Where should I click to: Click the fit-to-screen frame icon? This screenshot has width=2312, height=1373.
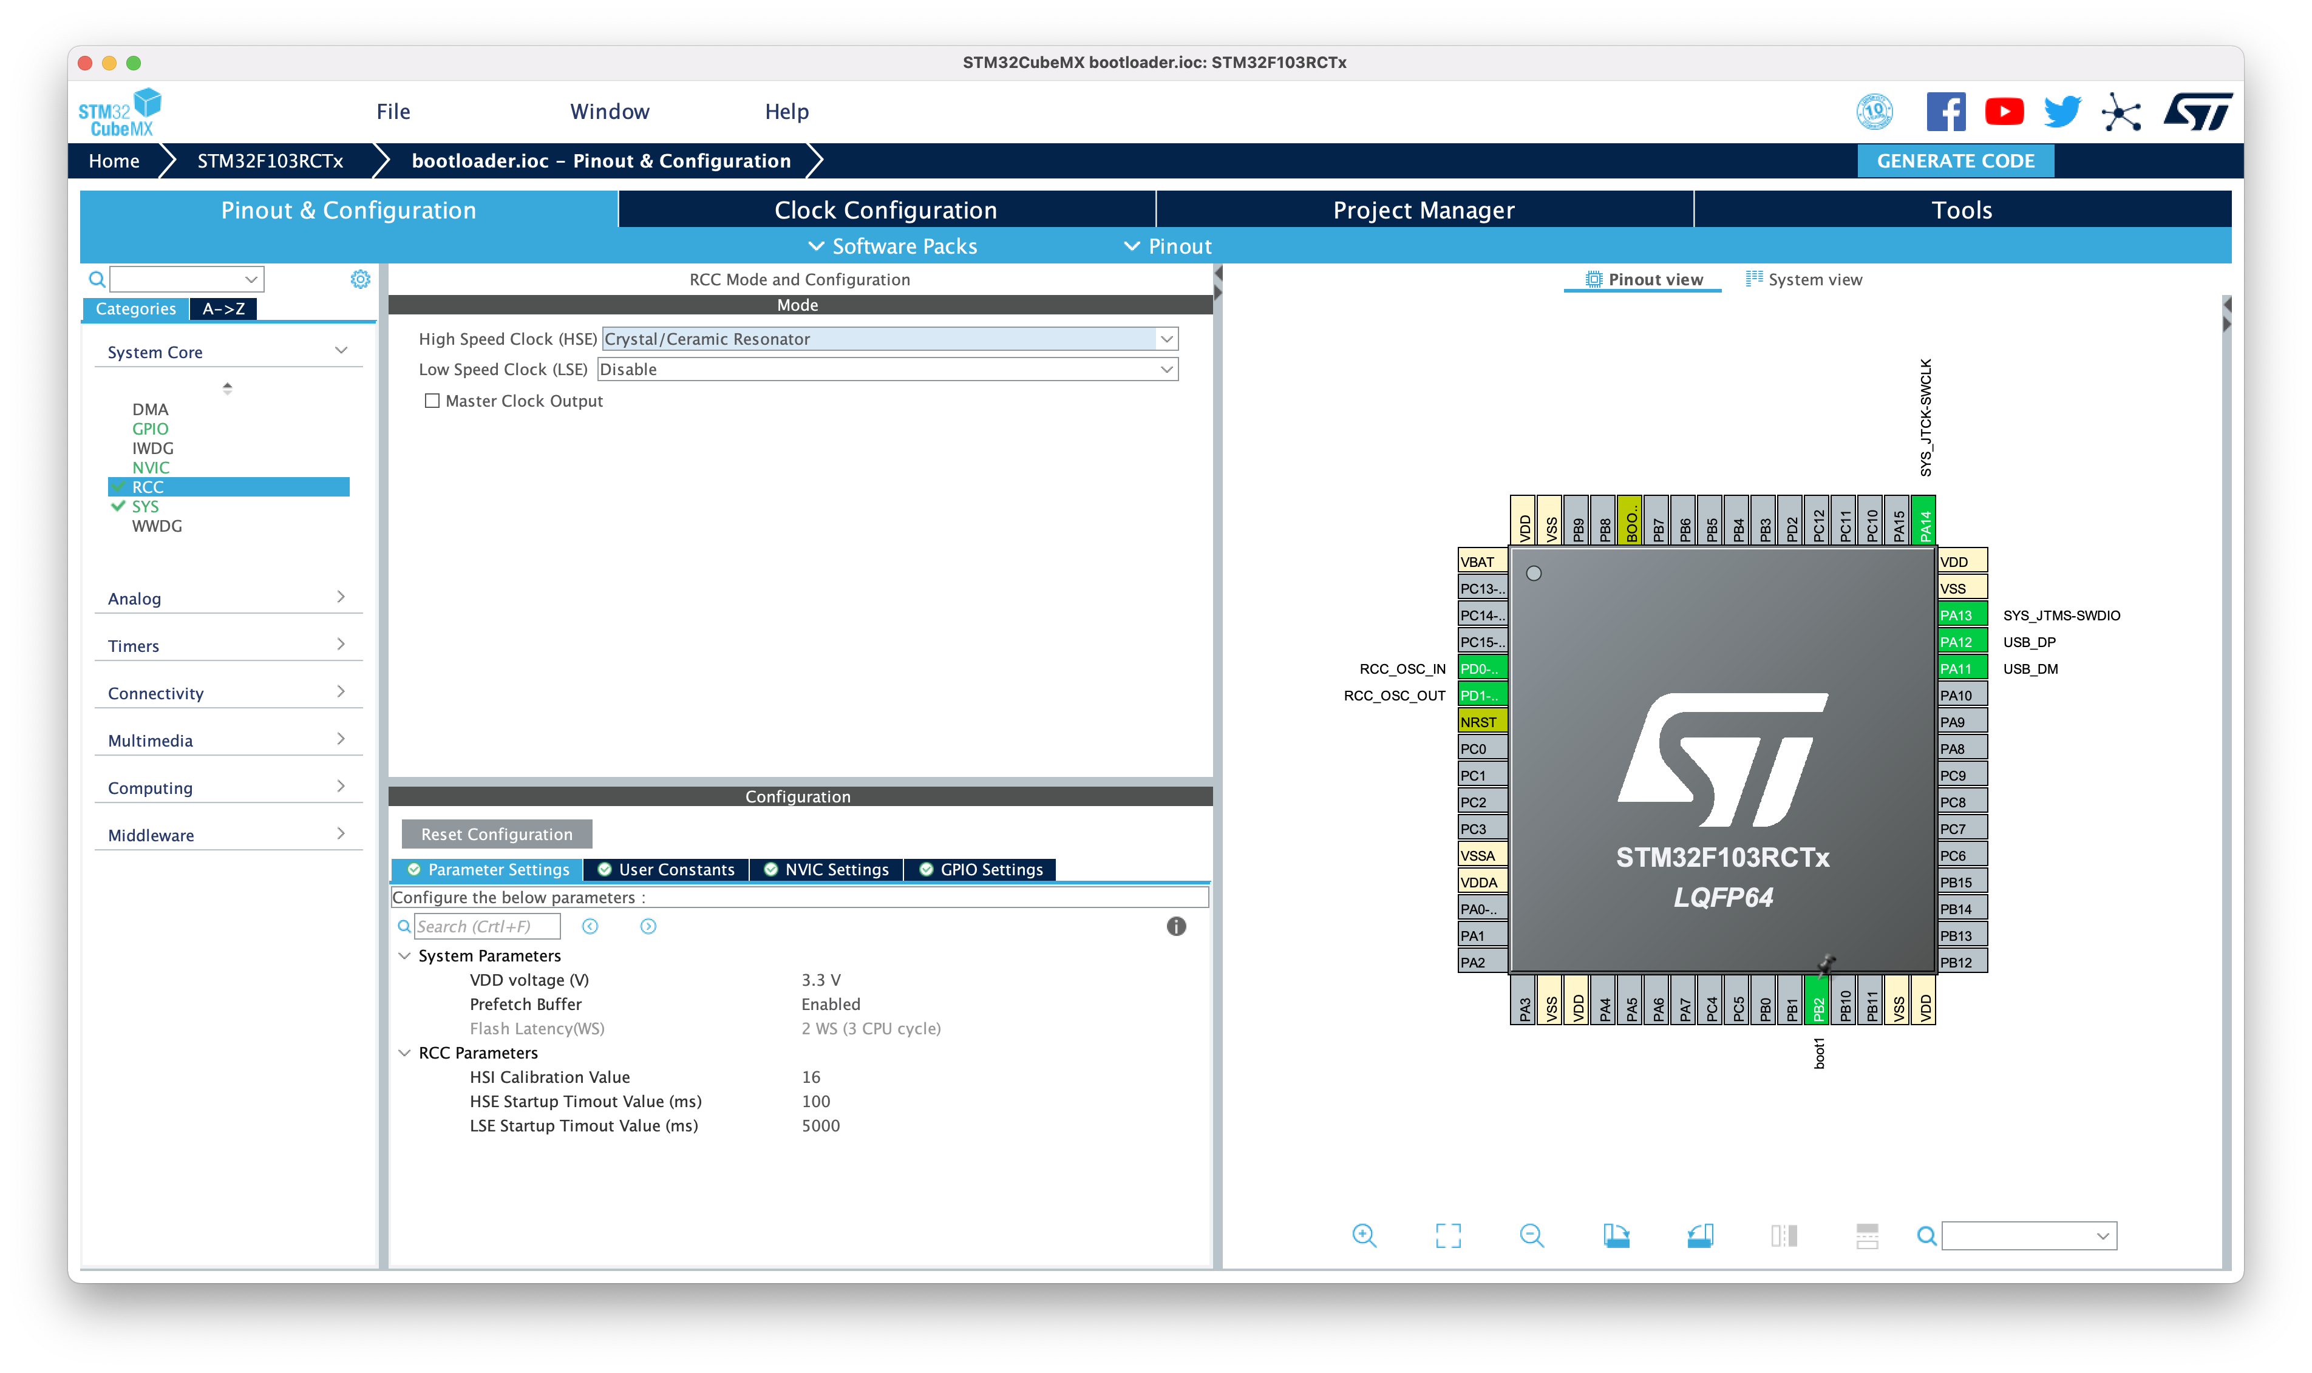(x=1448, y=1235)
